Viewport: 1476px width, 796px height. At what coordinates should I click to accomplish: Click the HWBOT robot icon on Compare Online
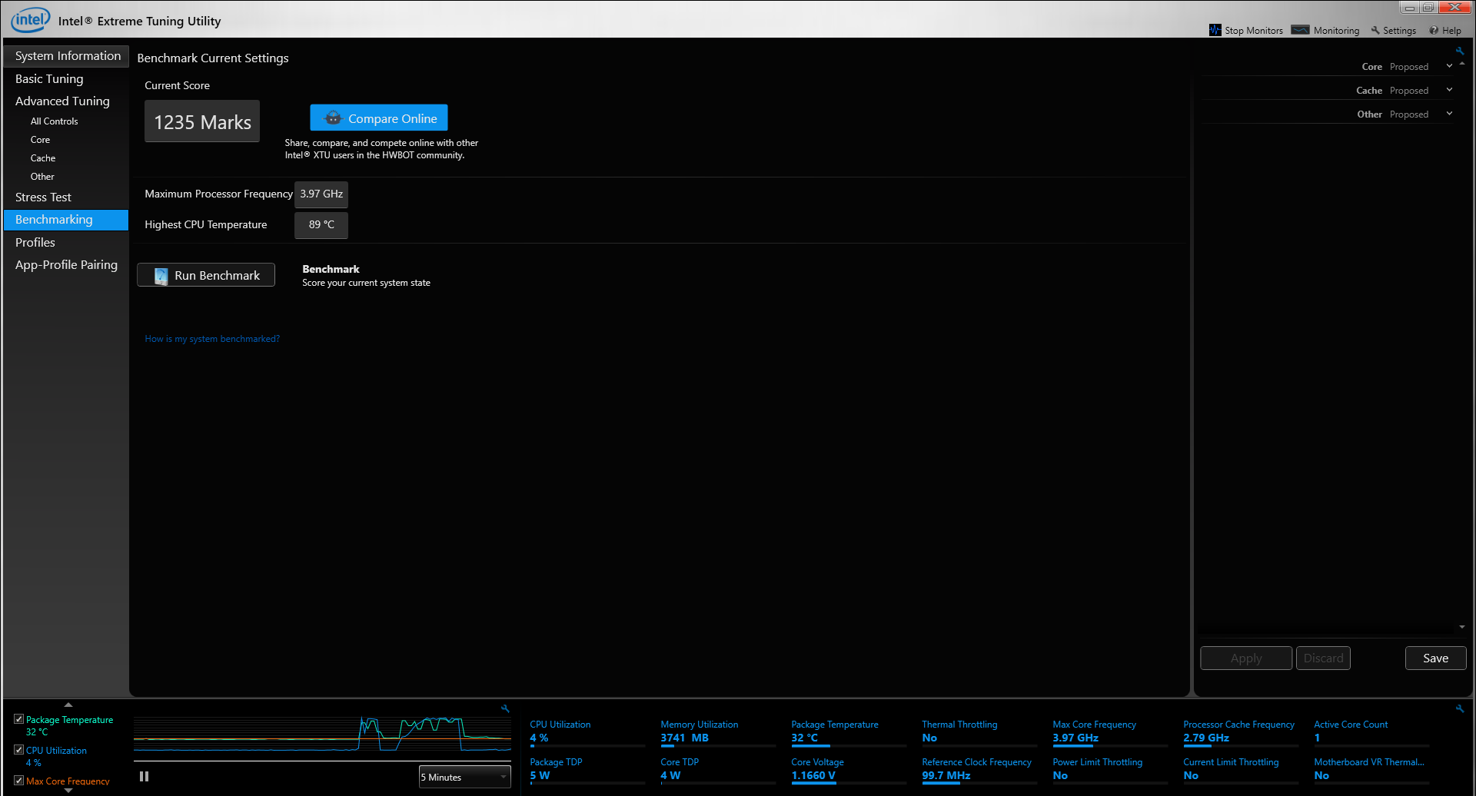click(x=333, y=118)
